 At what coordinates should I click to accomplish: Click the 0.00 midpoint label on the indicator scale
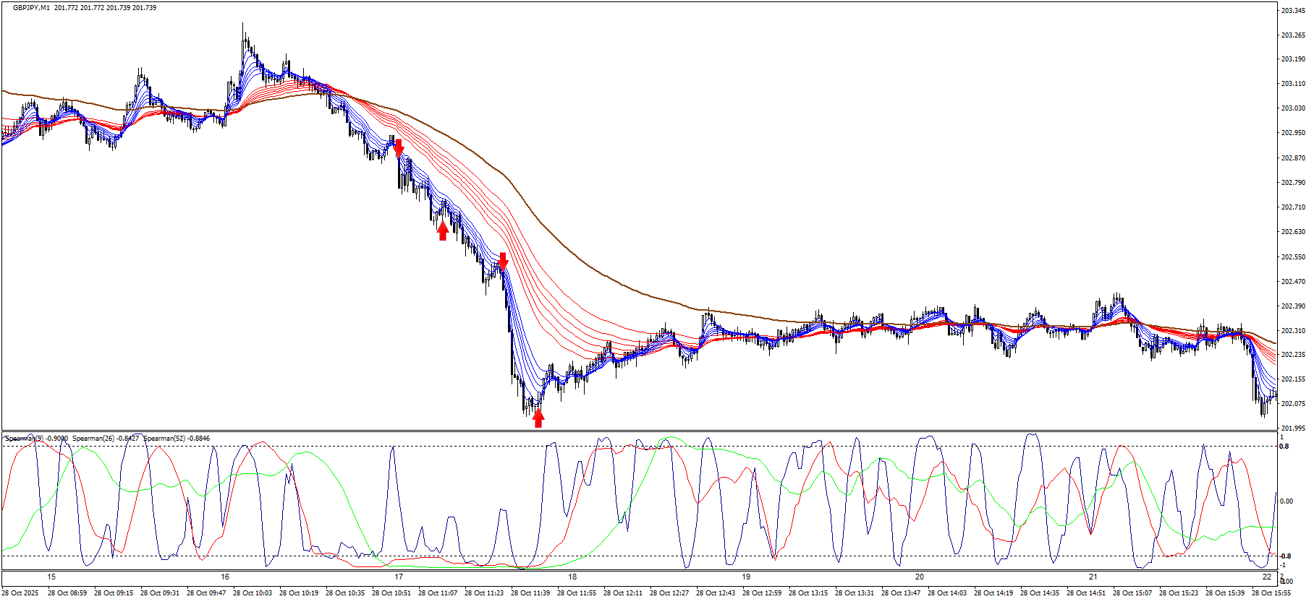[1287, 501]
